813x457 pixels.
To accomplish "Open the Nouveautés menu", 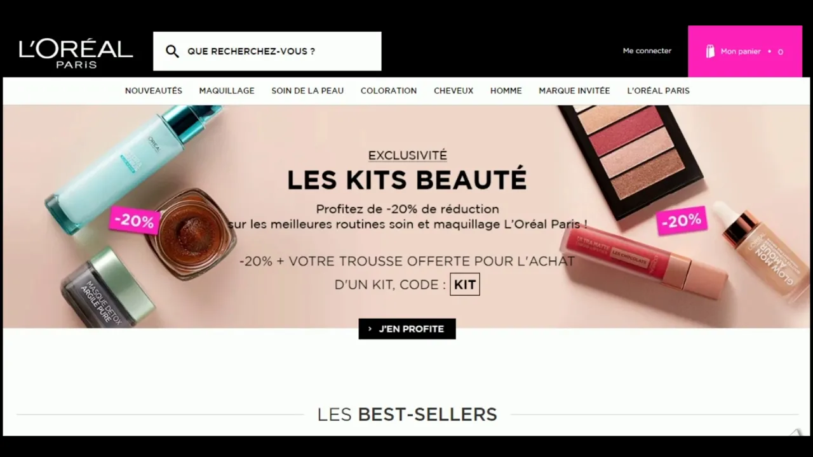I will tap(154, 91).
